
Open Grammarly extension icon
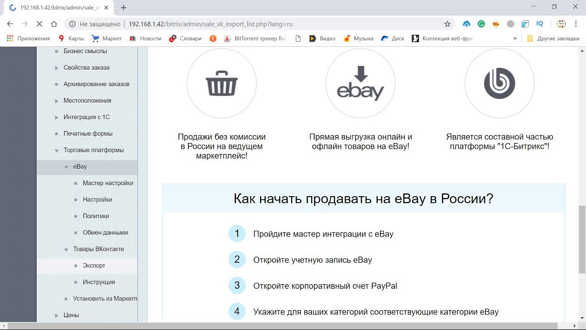[481, 24]
